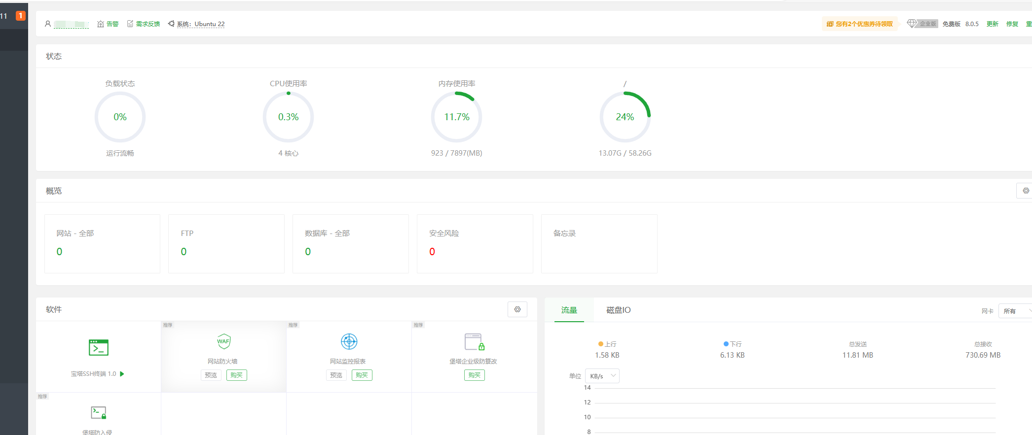Click the disk usage 24% gauge
The image size is (1032, 435).
click(625, 117)
